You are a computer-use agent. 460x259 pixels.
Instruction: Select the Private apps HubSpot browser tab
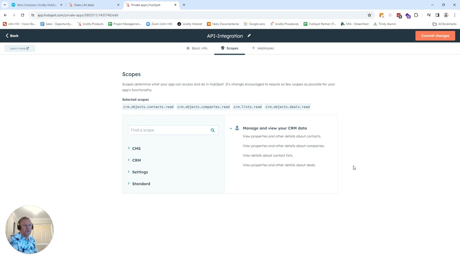pyautogui.click(x=151, y=5)
